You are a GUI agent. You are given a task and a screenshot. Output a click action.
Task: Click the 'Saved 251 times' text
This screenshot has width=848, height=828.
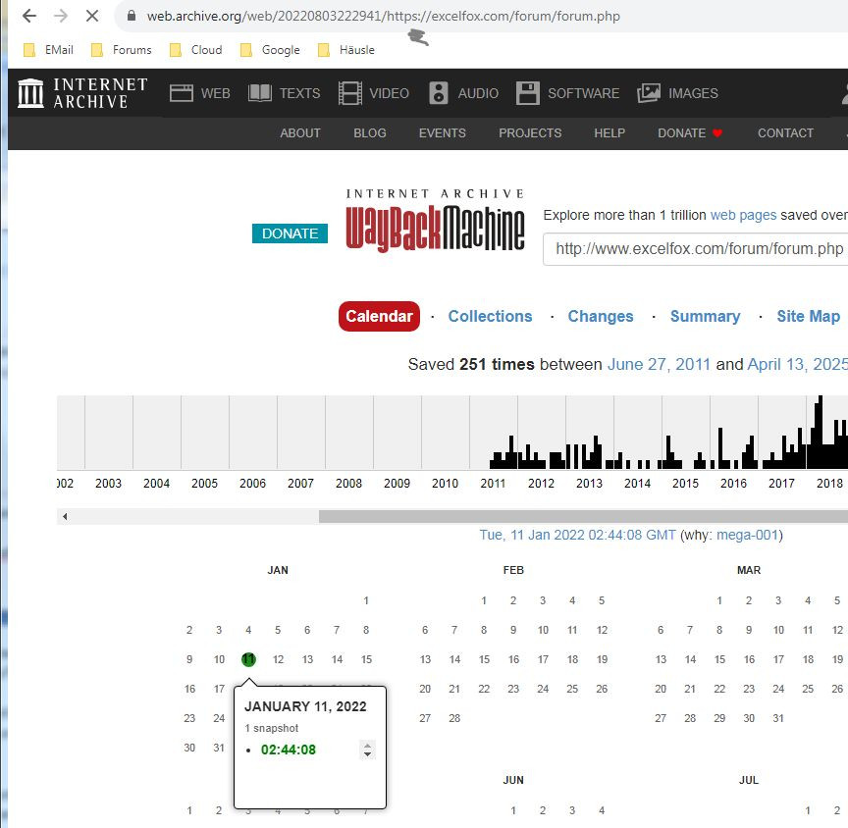471,364
